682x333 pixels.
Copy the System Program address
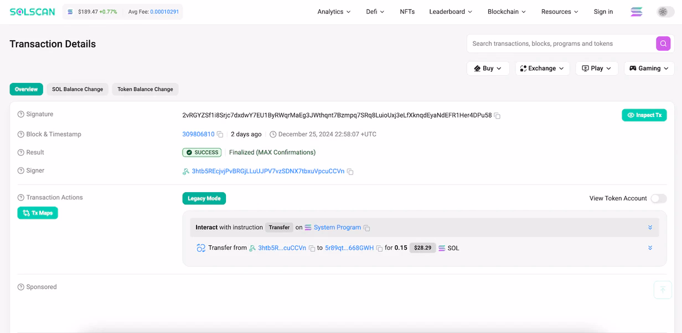[366, 228]
